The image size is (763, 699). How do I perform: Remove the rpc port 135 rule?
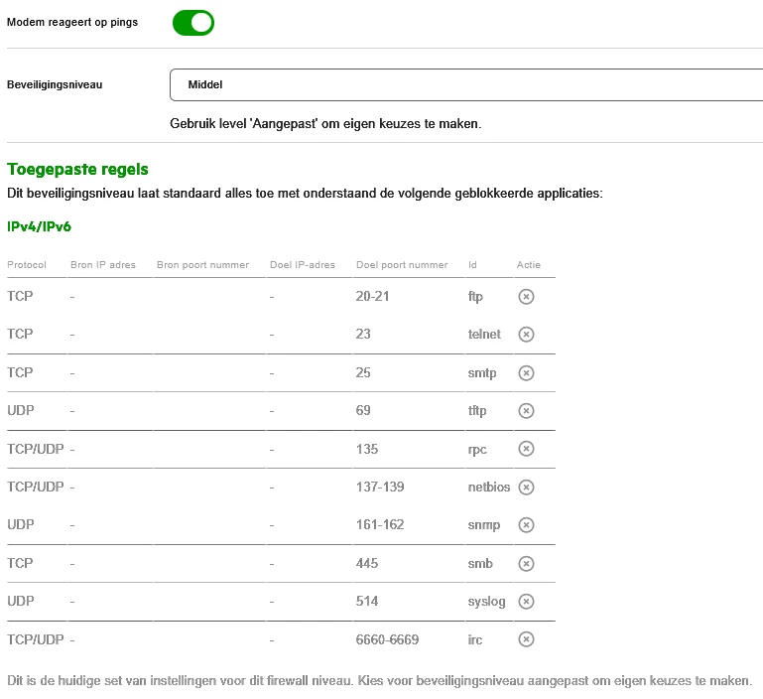pyautogui.click(x=527, y=449)
